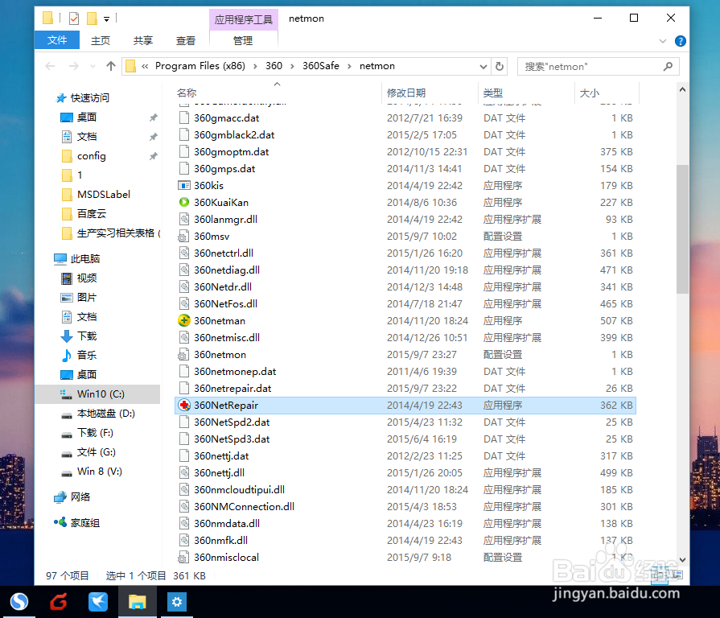Select the 360kis application icon
The height and width of the screenshot is (618, 720).
tap(184, 186)
